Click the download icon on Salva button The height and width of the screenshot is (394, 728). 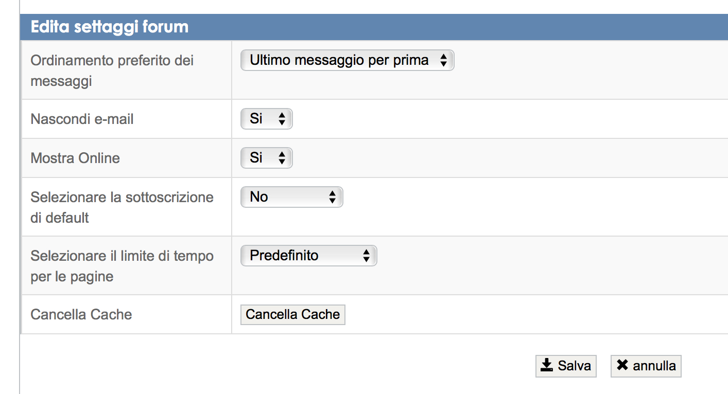(547, 366)
